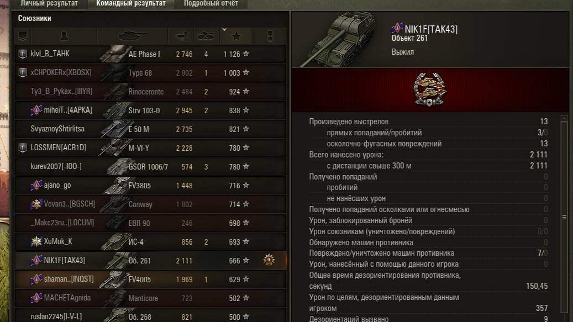The width and height of the screenshot is (573, 322).
Task: Open the Подробный отчёт tab
Action: (x=211, y=4)
